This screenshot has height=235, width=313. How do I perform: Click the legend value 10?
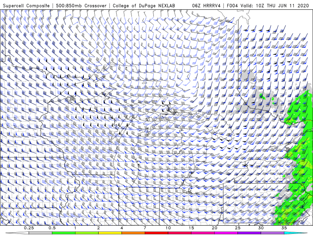[x=168, y=228]
